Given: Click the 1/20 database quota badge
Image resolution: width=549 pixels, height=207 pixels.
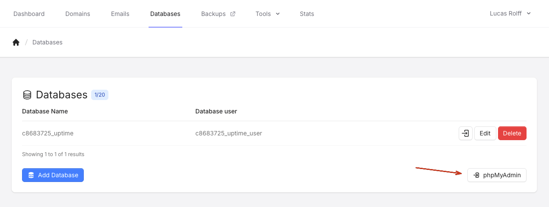Looking at the screenshot, I should click(100, 94).
